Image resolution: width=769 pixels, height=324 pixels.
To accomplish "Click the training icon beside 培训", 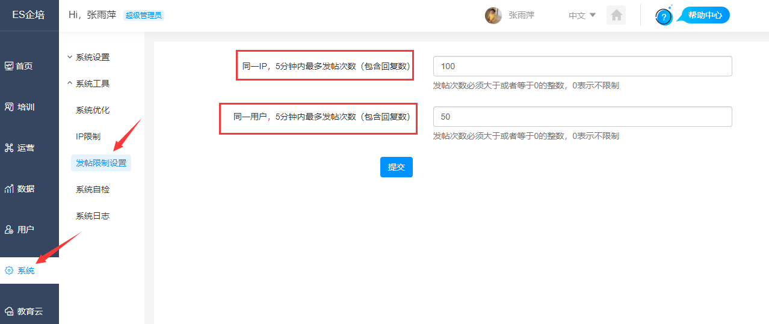I will pos(9,107).
